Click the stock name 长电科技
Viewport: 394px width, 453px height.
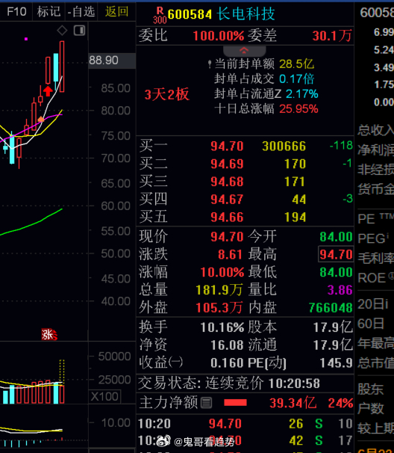246,14
